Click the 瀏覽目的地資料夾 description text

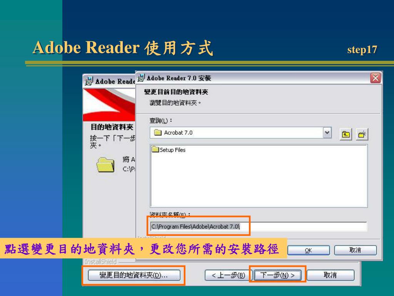coord(175,103)
